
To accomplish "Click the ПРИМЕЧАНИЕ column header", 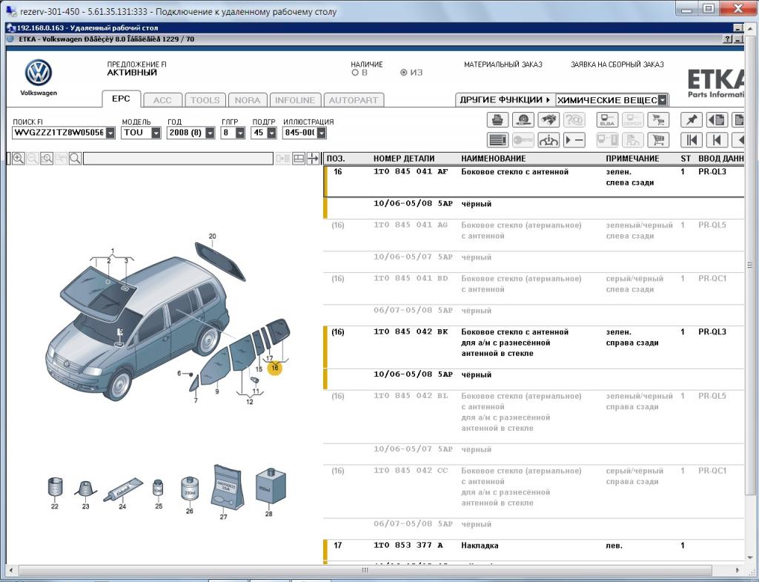I will pyautogui.click(x=632, y=159).
